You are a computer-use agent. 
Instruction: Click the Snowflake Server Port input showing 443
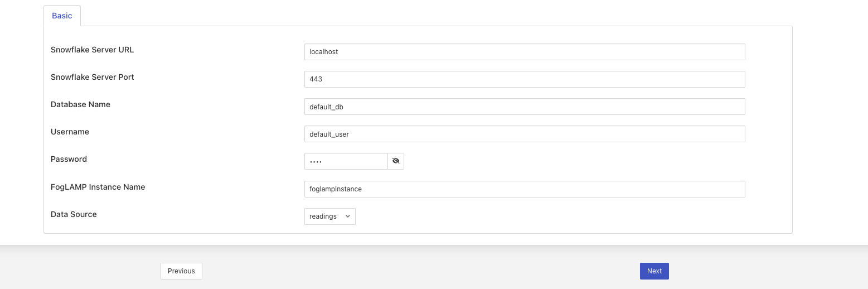coord(524,79)
